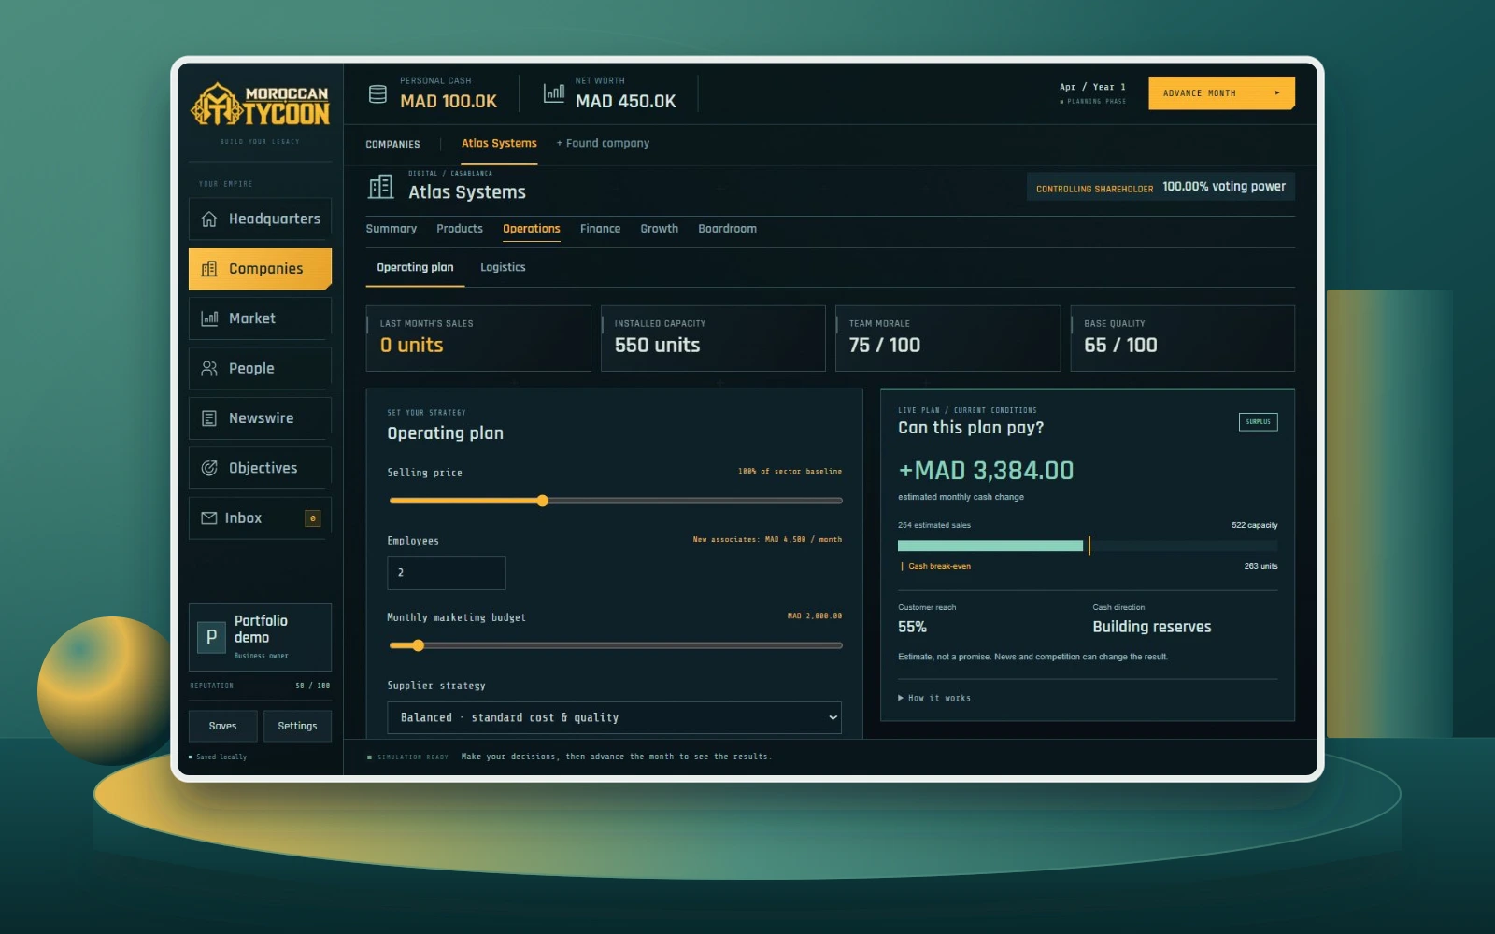Click the Market bar chart icon
This screenshot has height=934, width=1495.
[209, 318]
